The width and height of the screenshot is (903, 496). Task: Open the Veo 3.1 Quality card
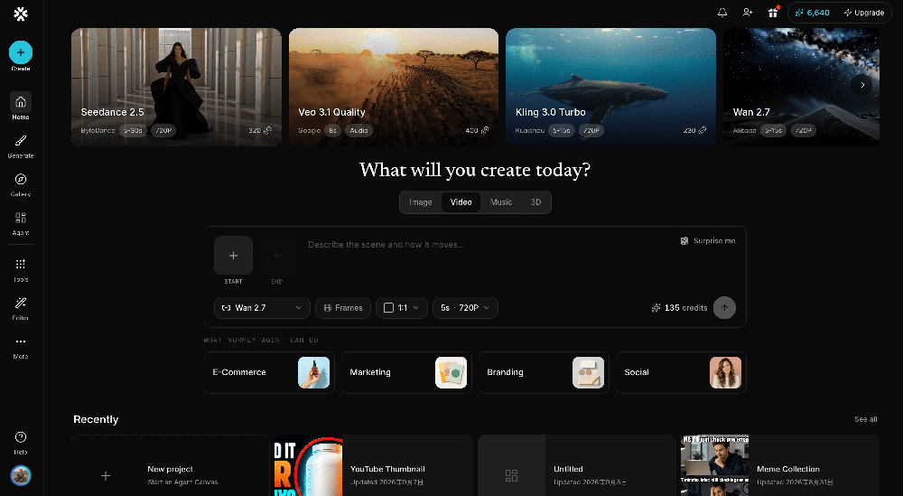point(394,87)
